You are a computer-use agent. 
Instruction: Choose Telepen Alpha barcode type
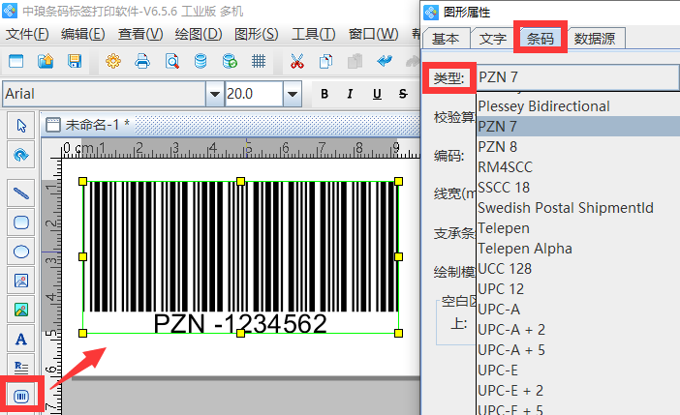point(577,249)
